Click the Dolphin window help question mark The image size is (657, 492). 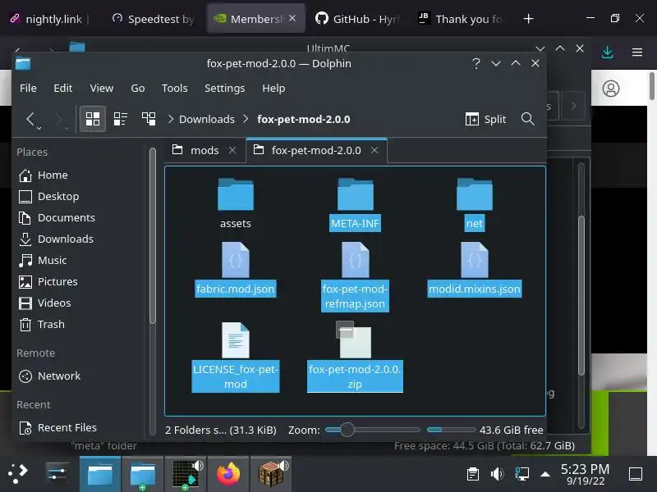point(476,64)
